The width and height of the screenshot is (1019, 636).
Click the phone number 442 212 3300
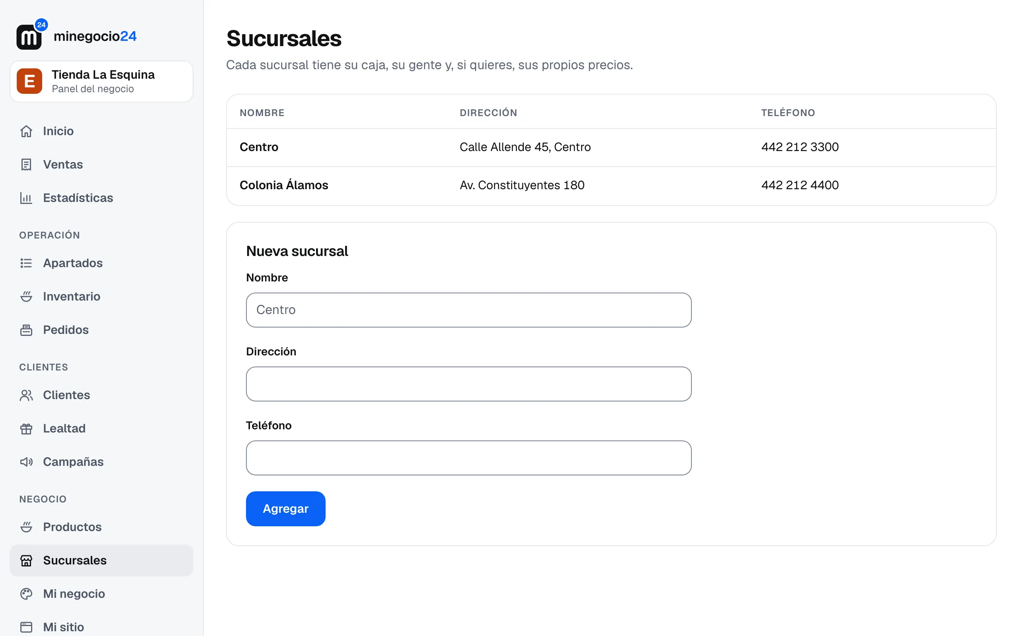[x=800, y=147]
